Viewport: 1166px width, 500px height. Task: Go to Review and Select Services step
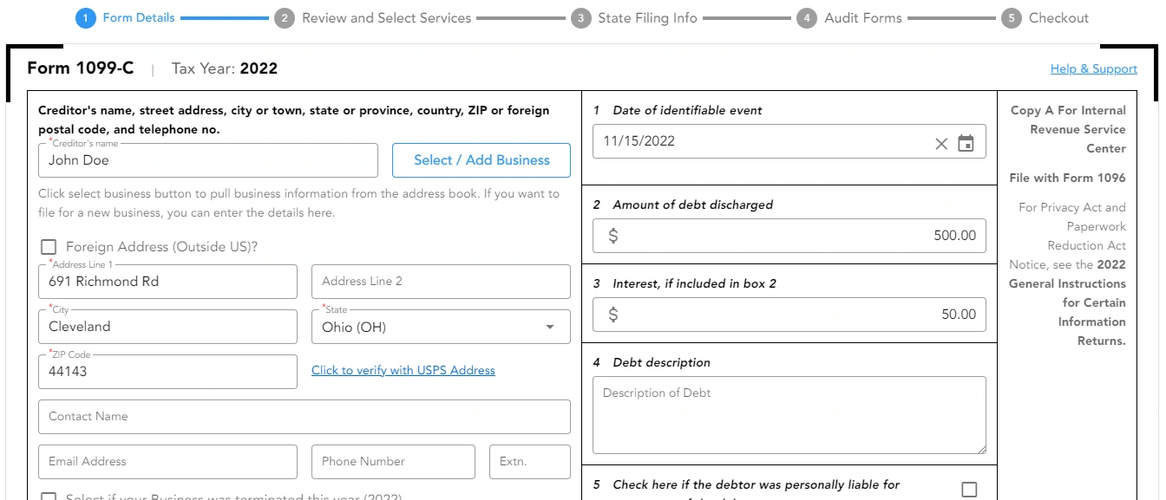[387, 17]
